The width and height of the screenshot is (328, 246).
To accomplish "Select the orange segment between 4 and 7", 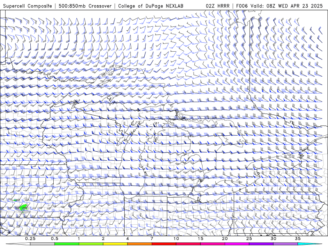I will point(139,244).
